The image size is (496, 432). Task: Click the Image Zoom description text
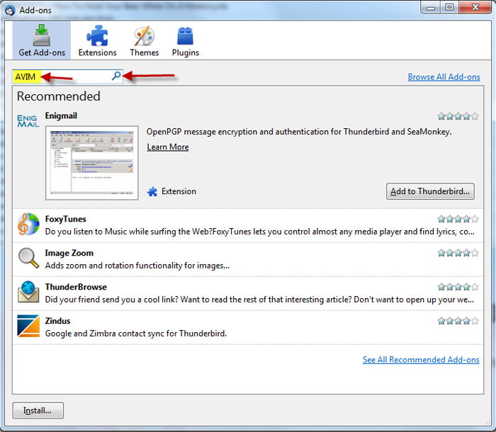[137, 266]
